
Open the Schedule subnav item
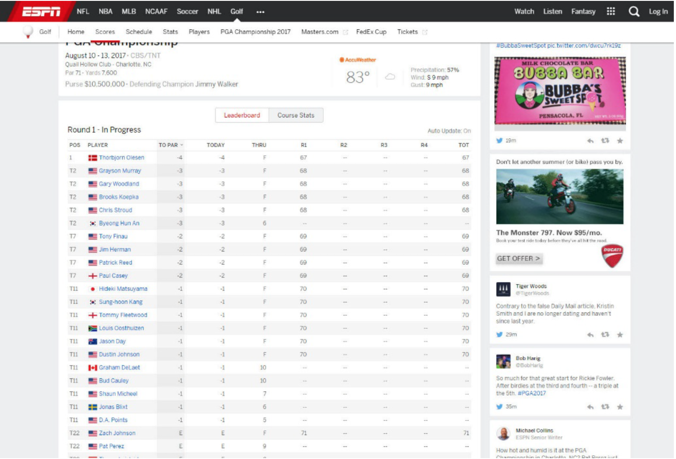pyautogui.click(x=139, y=32)
